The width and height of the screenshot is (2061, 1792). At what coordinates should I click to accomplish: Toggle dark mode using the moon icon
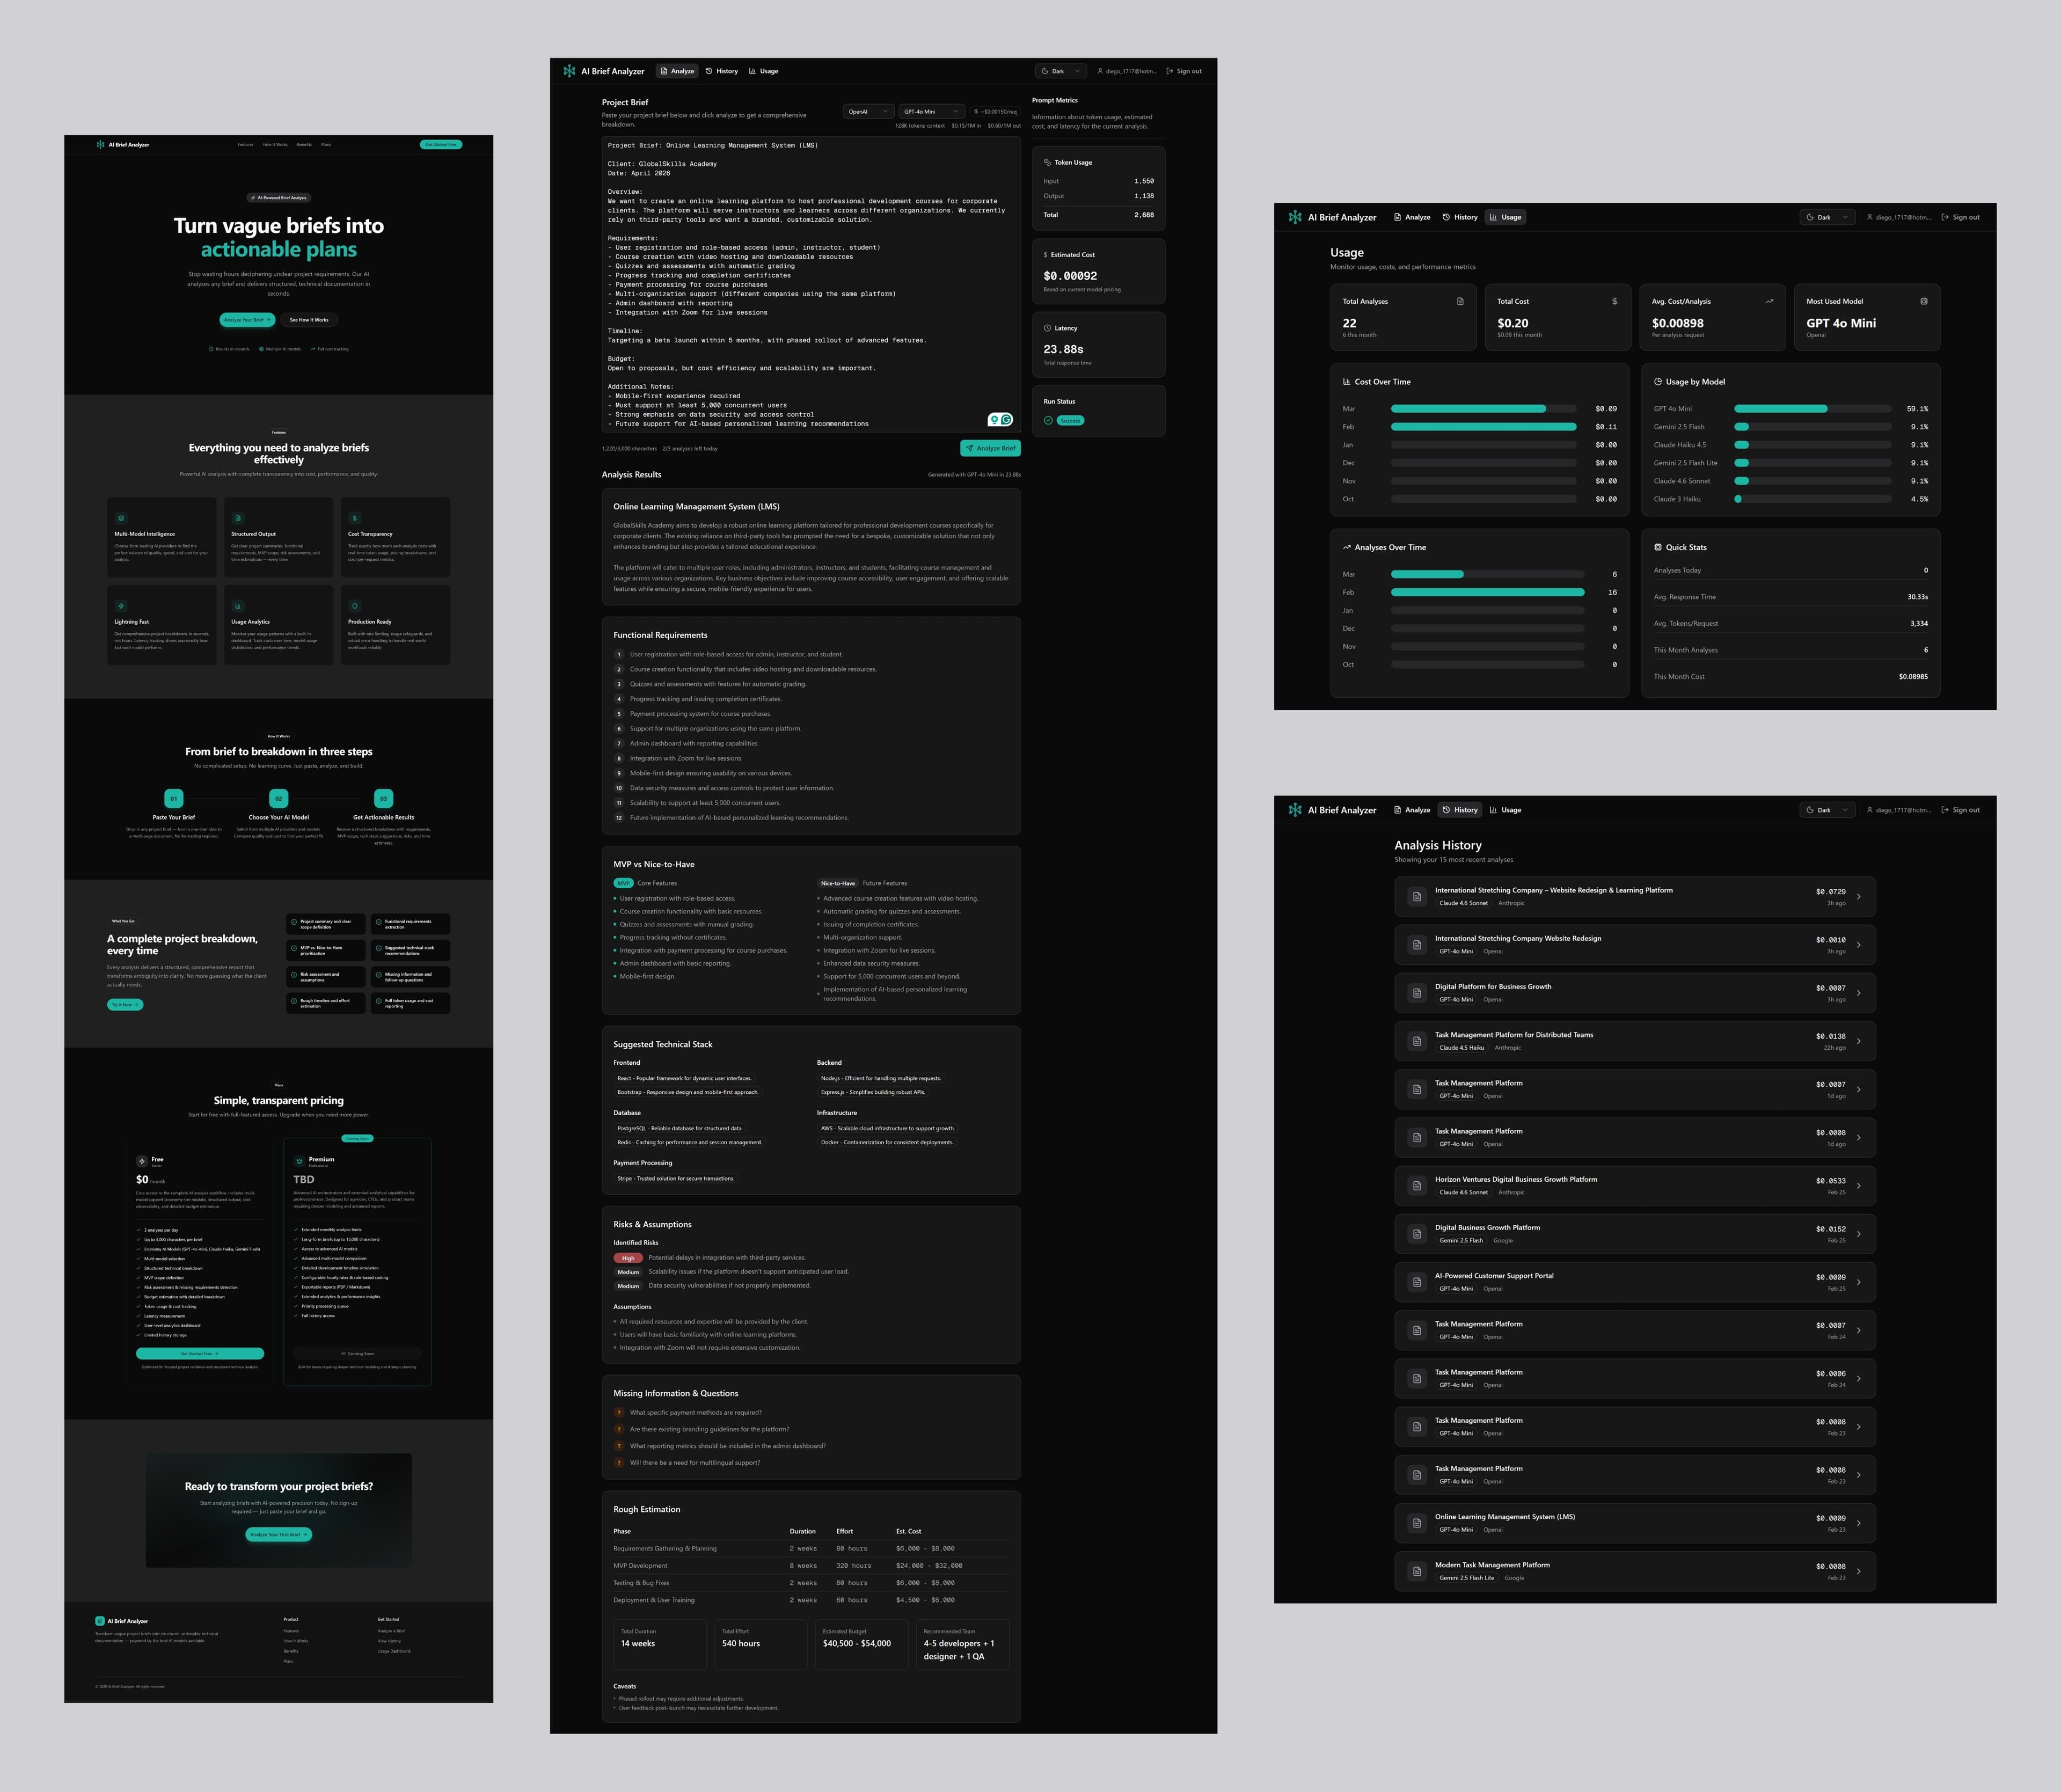1046,71
